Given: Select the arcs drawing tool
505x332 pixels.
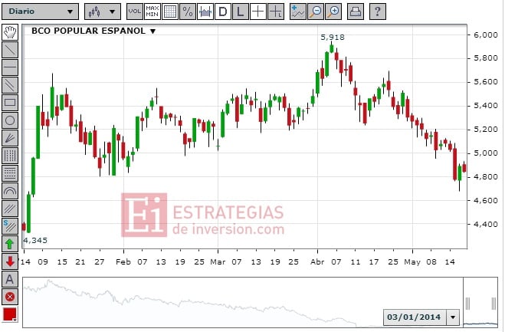Looking at the screenshot, I should (10, 191).
